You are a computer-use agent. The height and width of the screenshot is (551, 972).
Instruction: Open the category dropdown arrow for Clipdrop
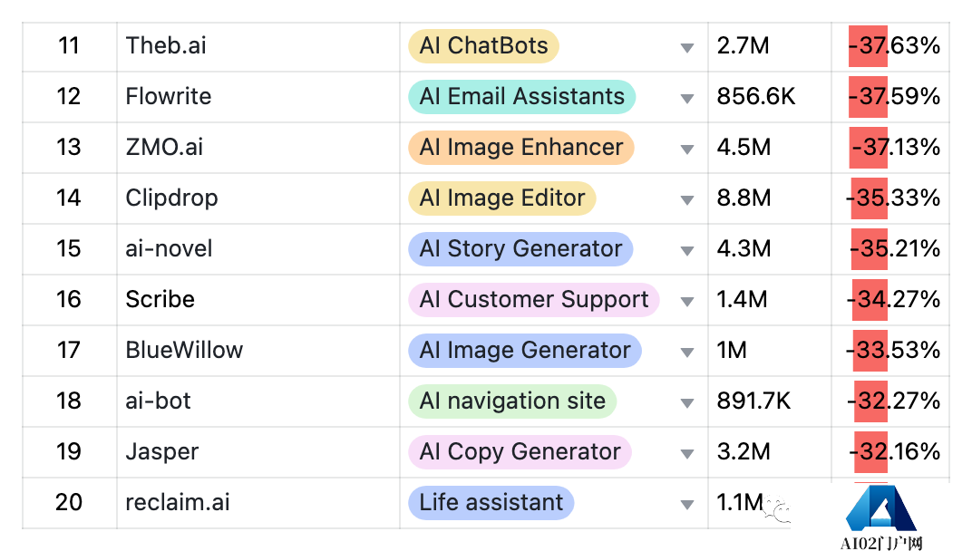687,200
